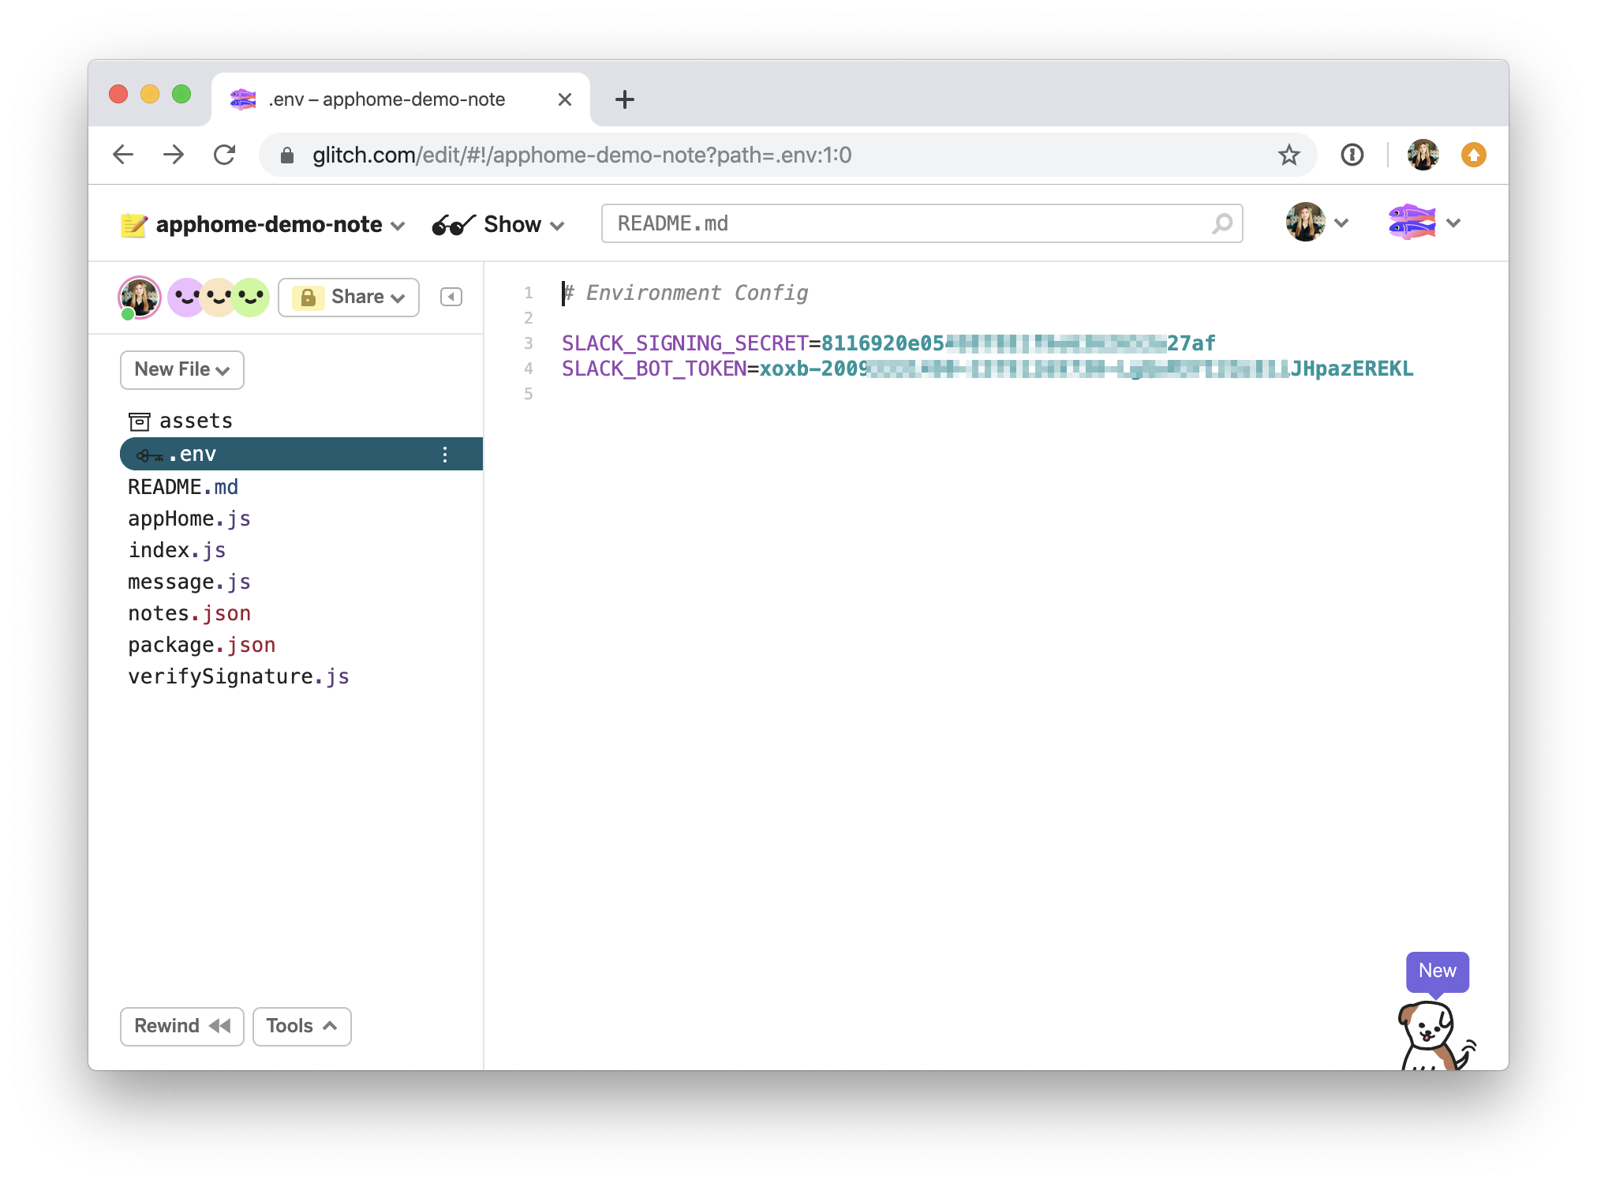The height and width of the screenshot is (1187, 1597).
Task: Open the kebab menu on the .env file
Action: tap(445, 454)
